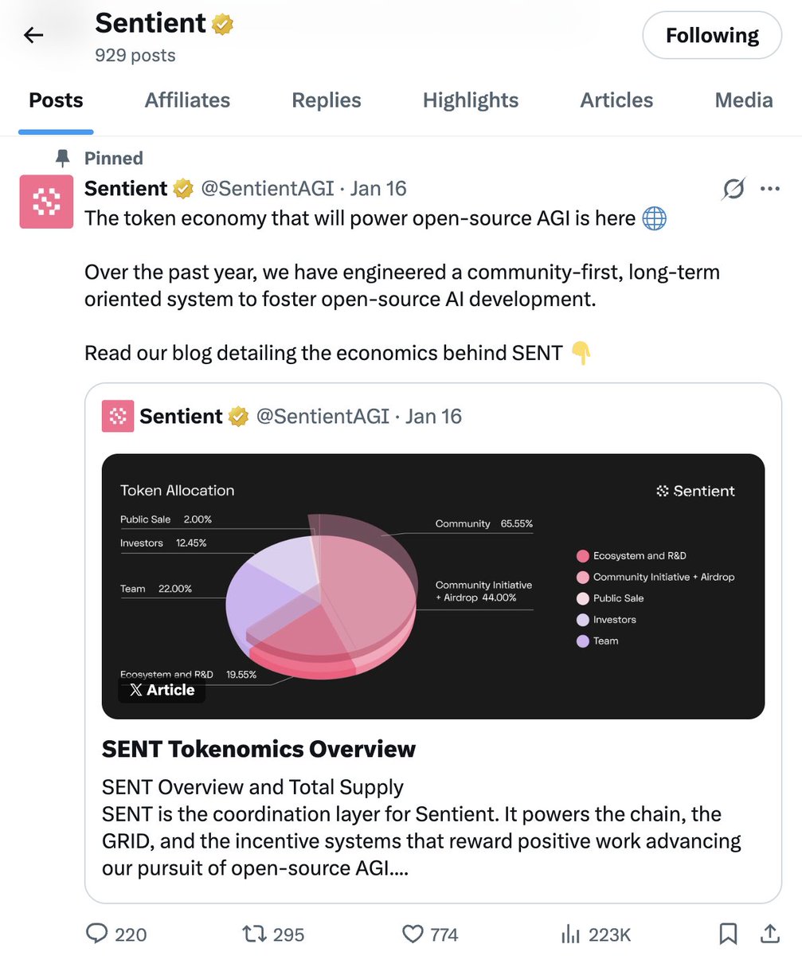The height and width of the screenshot is (956, 802).
Task: Select the Highlights tab
Action: (471, 100)
